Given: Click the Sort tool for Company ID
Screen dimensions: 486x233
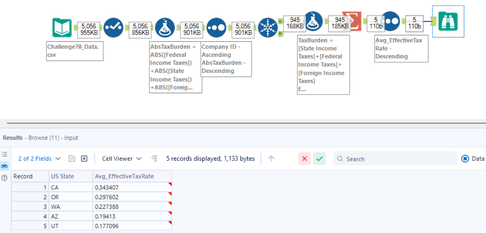Looking at the screenshot, I should tap(216, 28).
